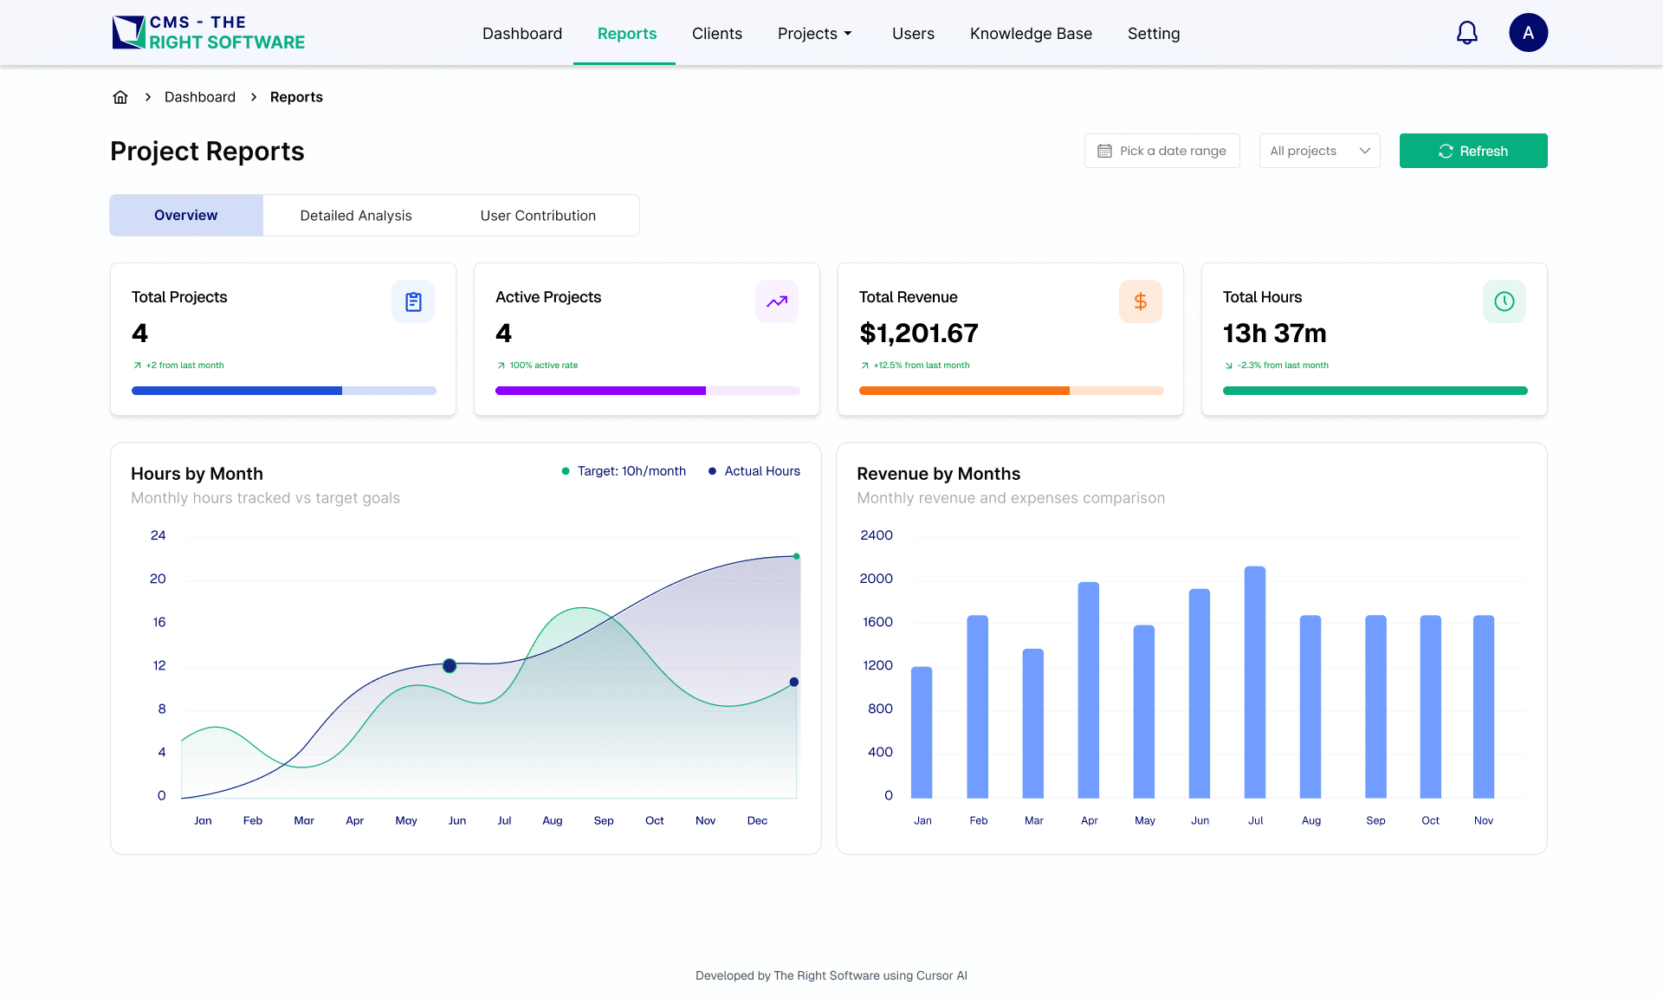Viewport: 1663px width, 997px height.
Task: Click the dollar icon on Total Revenue card
Action: pyautogui.click(x=1141, y=301)
